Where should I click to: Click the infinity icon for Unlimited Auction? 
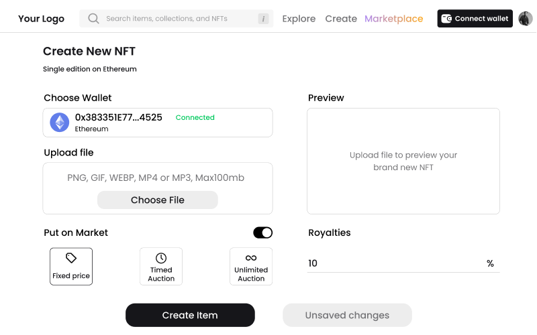[x=251, y=258]
